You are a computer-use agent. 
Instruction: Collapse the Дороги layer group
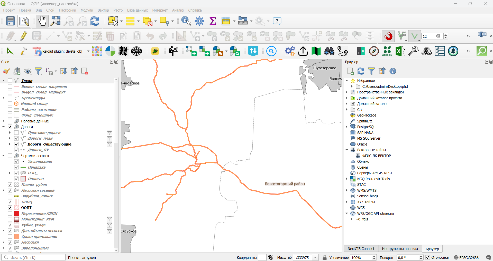click(3, 127)
